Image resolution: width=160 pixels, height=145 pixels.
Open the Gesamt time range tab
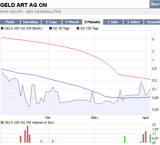(x=152, y=22)
